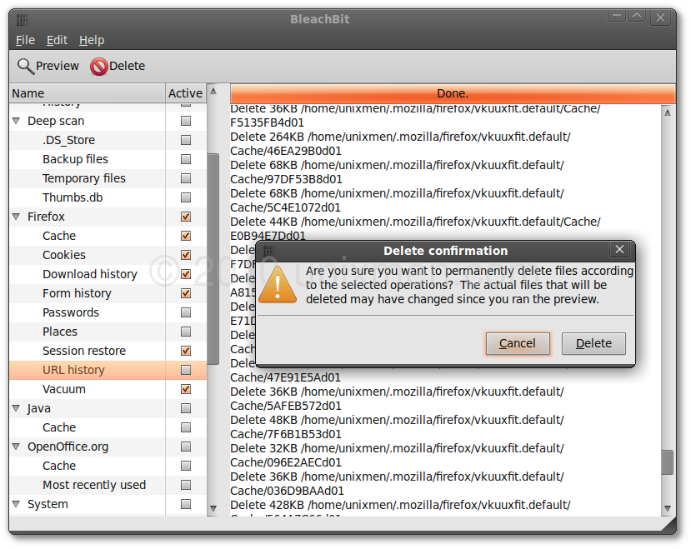Collapse the OpenOffice.org tree group
The height and width of the screenshot is (549, 691).
[17, 447]
